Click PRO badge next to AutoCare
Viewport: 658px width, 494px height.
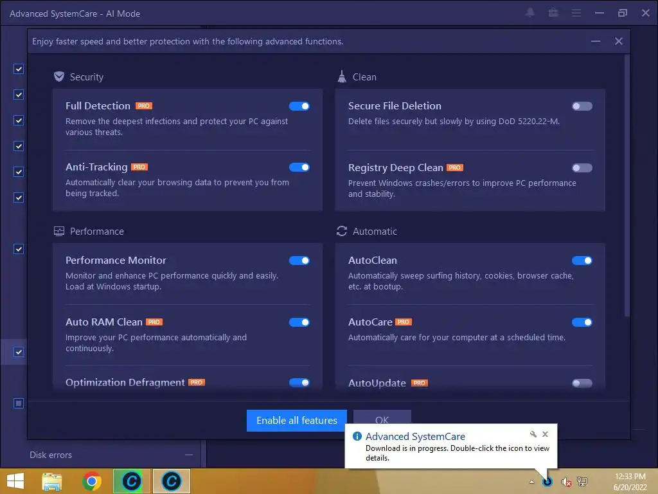(x=404, y=322)
